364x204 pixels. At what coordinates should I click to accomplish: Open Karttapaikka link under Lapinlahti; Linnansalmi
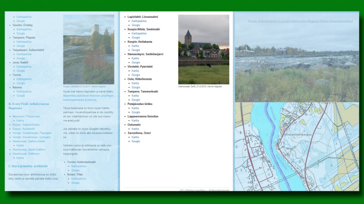(x=139, y=21)
